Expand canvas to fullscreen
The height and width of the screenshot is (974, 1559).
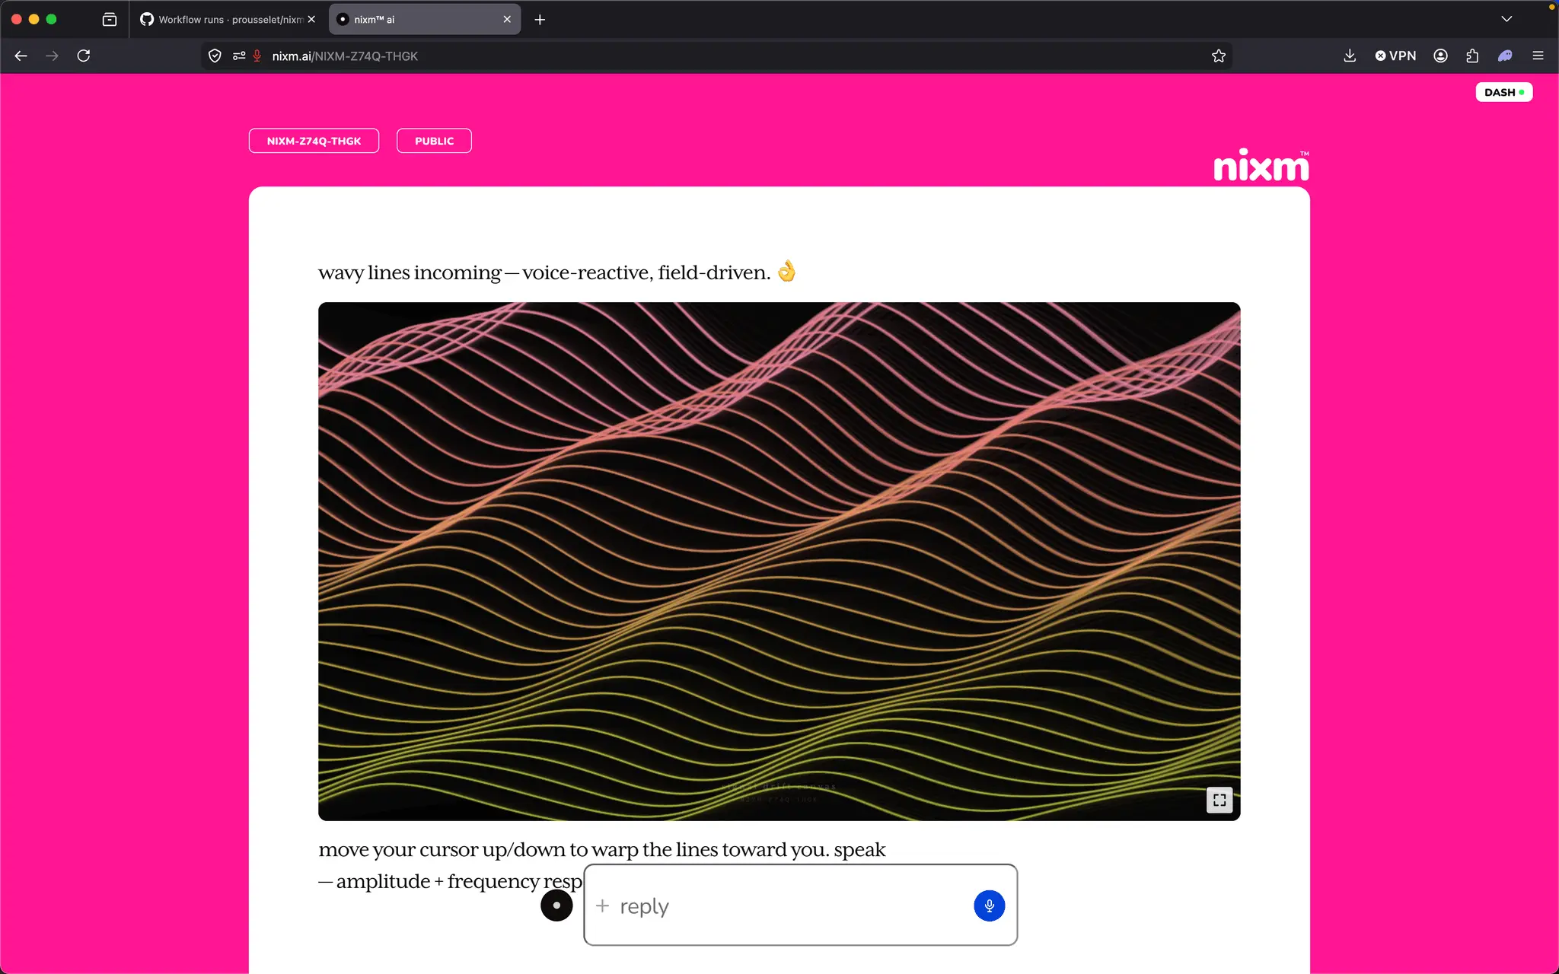(x=1219, y=800)
